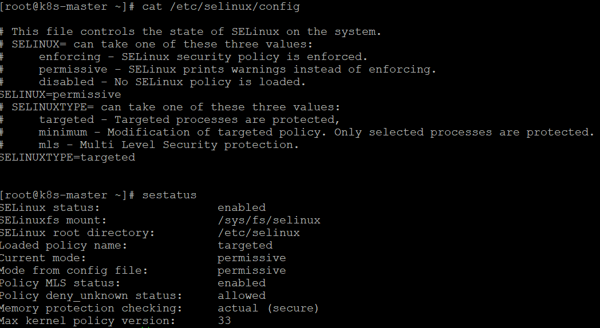
Task: Select the SELINUXTYPE=targeted line
Action: (x=68, y=157)
